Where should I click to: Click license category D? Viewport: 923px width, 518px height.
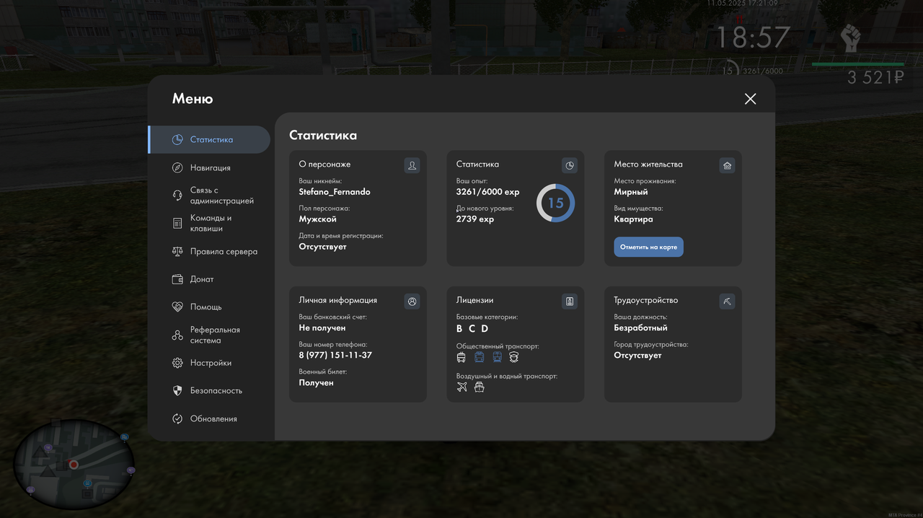click(x=485, y=328)
